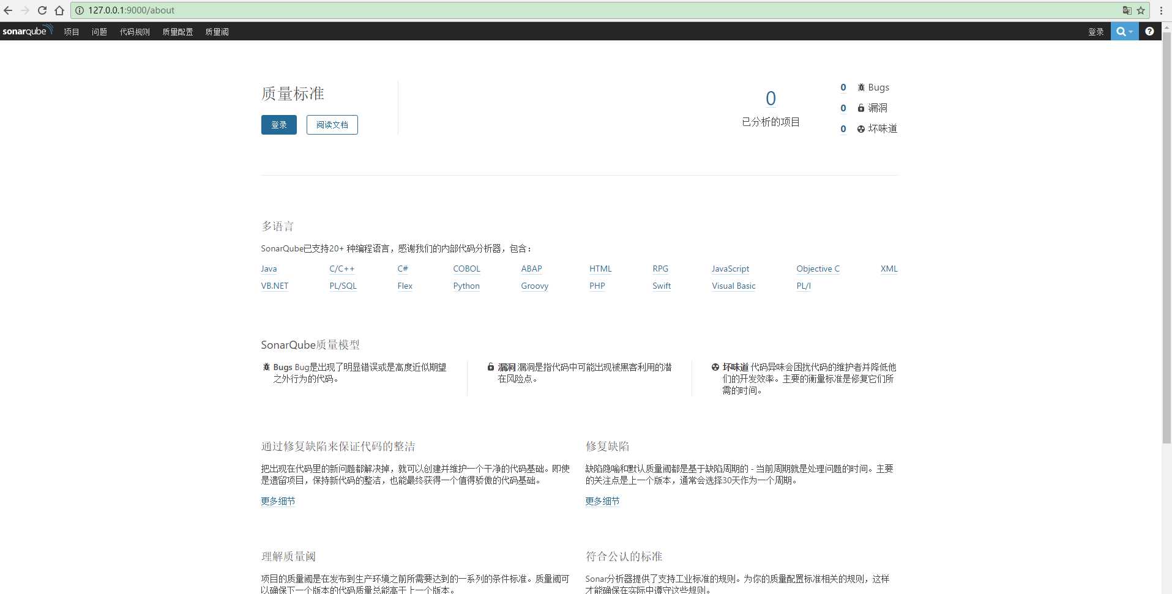Open the 质量配置 menu item
The width and height of the screenshot is (1172, 594).
[177, 32]
